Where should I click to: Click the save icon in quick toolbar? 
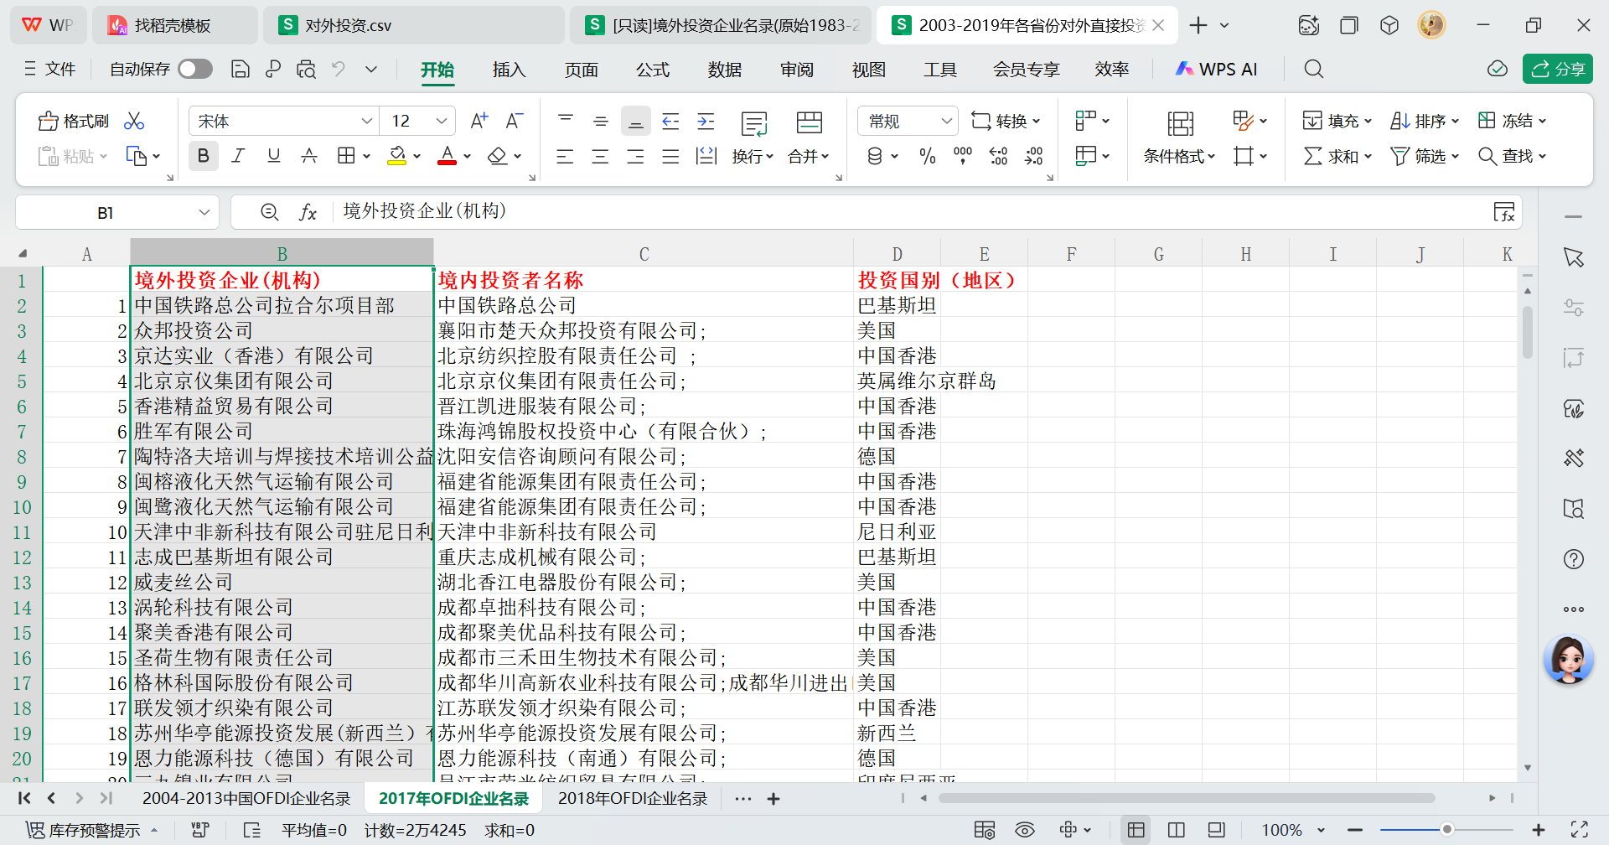[241, 70]
